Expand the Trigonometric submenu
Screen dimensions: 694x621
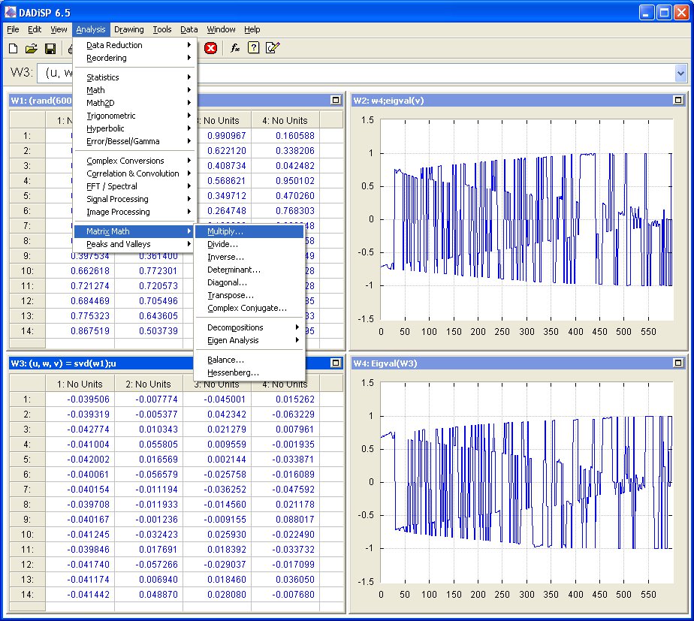(134, 116)
